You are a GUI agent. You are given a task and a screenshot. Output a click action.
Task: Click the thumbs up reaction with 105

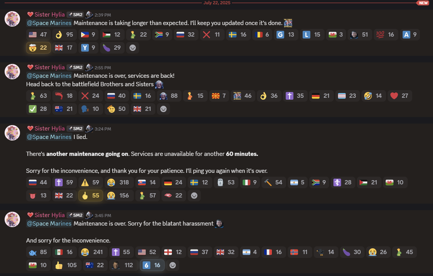tap(66, 265)
